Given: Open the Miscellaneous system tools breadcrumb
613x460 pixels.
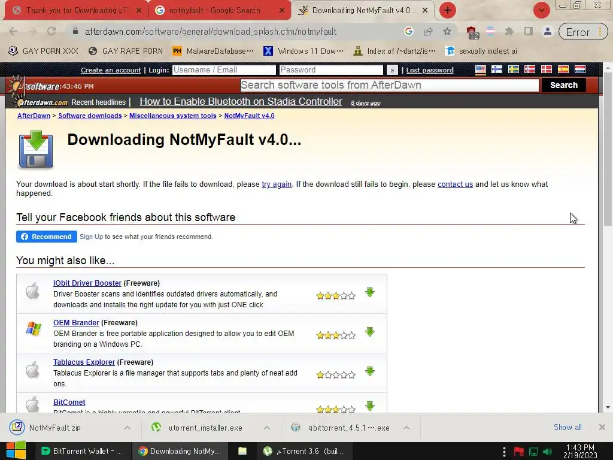Looking at the screenshot, I should pos(173,116).
